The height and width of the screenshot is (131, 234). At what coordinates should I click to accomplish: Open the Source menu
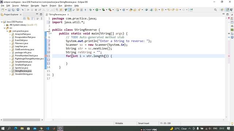pos(15,6)
